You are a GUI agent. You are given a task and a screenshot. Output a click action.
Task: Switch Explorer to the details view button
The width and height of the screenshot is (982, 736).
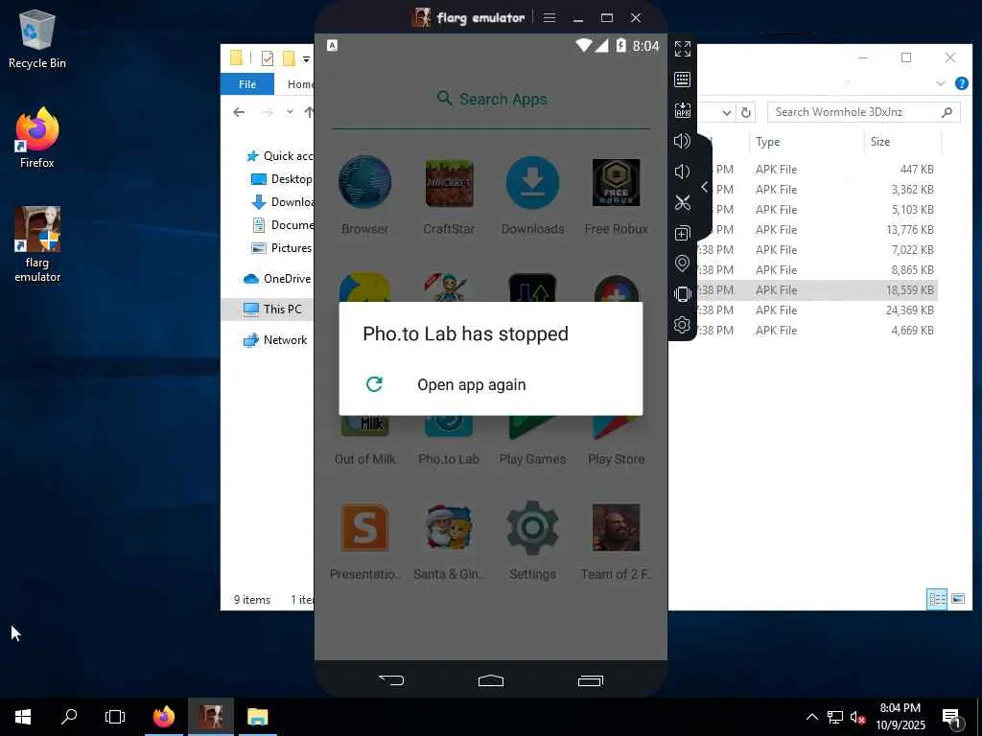point(937,599)
